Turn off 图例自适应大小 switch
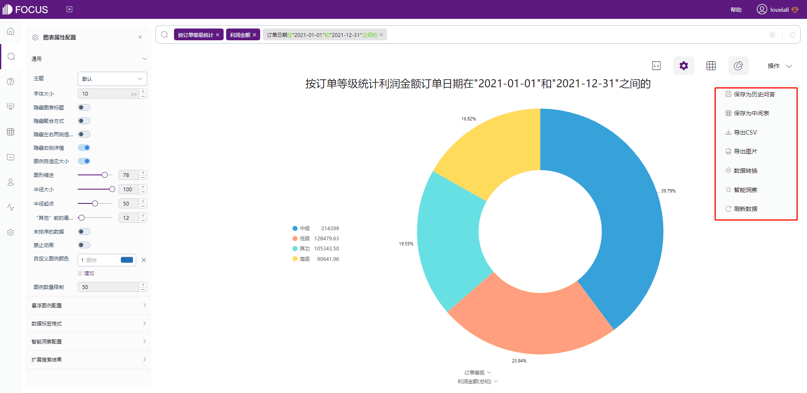This screenshot has width=807, height=393. click(x=84, y=161)
